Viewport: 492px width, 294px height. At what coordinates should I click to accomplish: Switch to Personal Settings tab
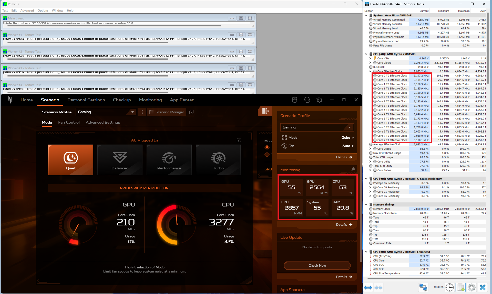pos(86,100)
